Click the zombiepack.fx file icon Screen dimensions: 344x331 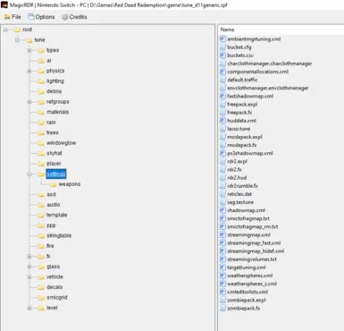click(x=222, y=308)
